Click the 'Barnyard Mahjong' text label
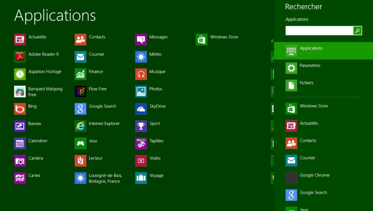Viewport: 373px width, 211px height. pos(45,89)
